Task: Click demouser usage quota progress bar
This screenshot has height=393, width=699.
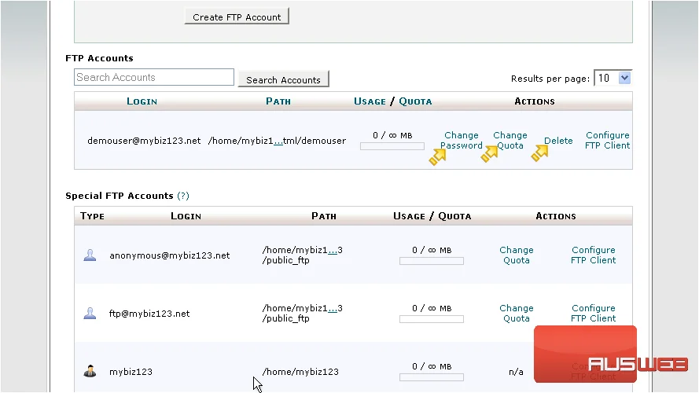Action: pos(392,146)
